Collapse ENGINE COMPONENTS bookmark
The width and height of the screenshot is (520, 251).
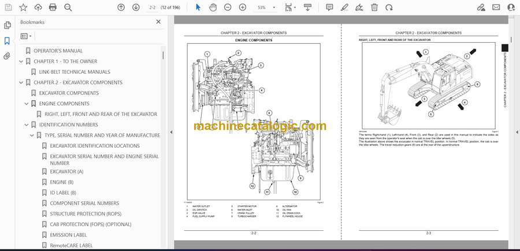pos(27,104)
